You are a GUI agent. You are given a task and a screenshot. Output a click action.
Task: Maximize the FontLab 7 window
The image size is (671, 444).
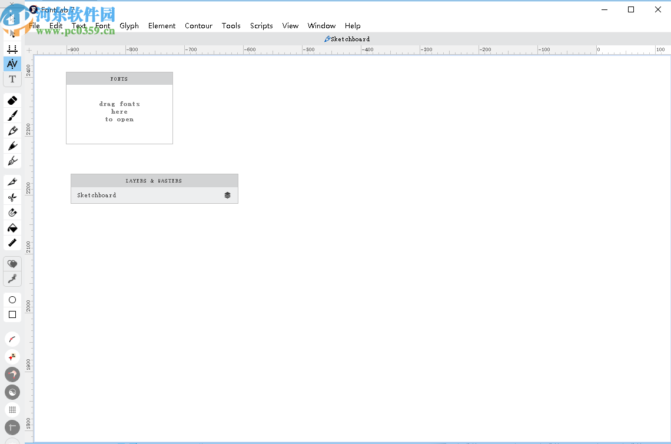tap(631, 9)
